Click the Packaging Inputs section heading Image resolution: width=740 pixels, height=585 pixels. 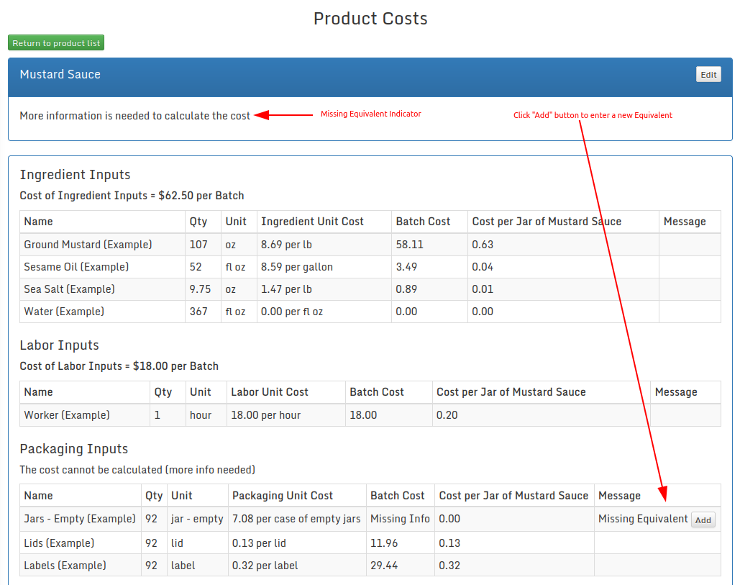point(73,449)
